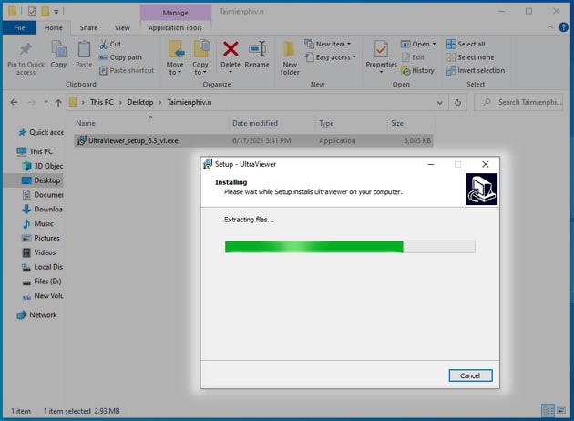Create a New folder from ribbon

[290, 53]
